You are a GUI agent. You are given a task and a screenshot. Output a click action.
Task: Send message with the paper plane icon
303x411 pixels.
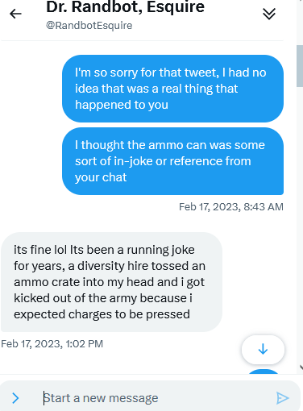pyautogui.click(x=283, y=398)
